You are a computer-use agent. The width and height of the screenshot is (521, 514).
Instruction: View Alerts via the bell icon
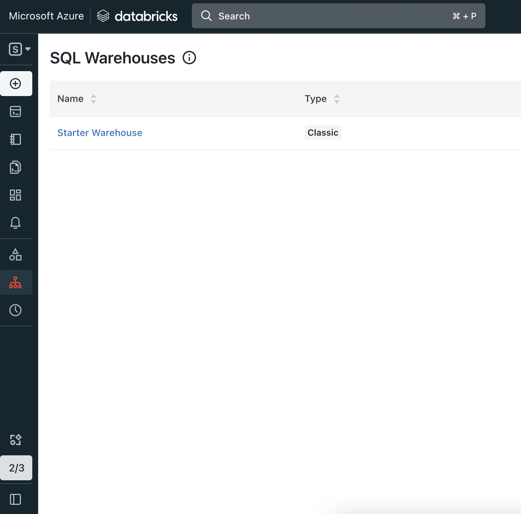click(x=16, y=223)
